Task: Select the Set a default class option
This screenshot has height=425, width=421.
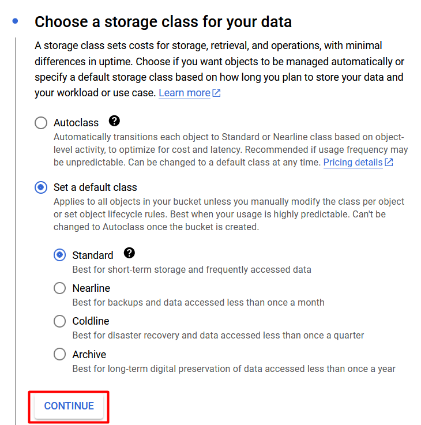Action: pyautogui.click(x=41, y=187)
